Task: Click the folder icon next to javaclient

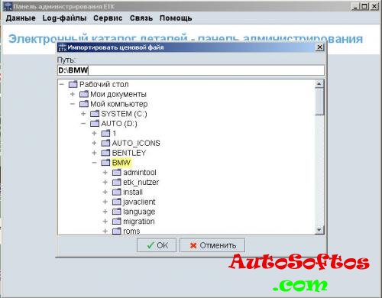Action: [117, 202]
